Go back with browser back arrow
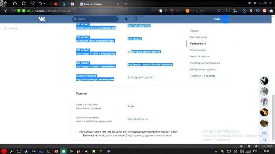This screenshot has width=275, height=154. [x=6, y=11]
